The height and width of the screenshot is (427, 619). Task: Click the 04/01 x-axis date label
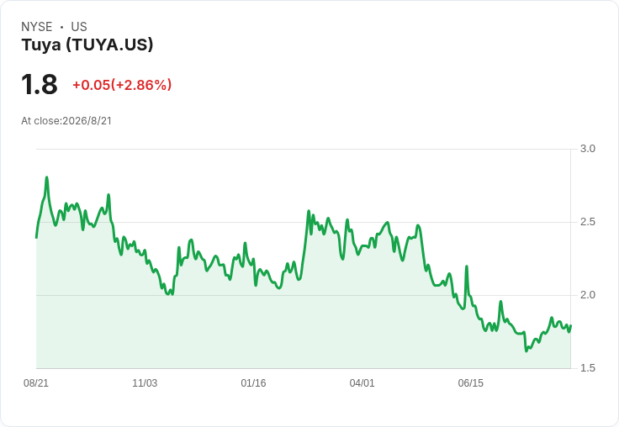pos(362,383)
